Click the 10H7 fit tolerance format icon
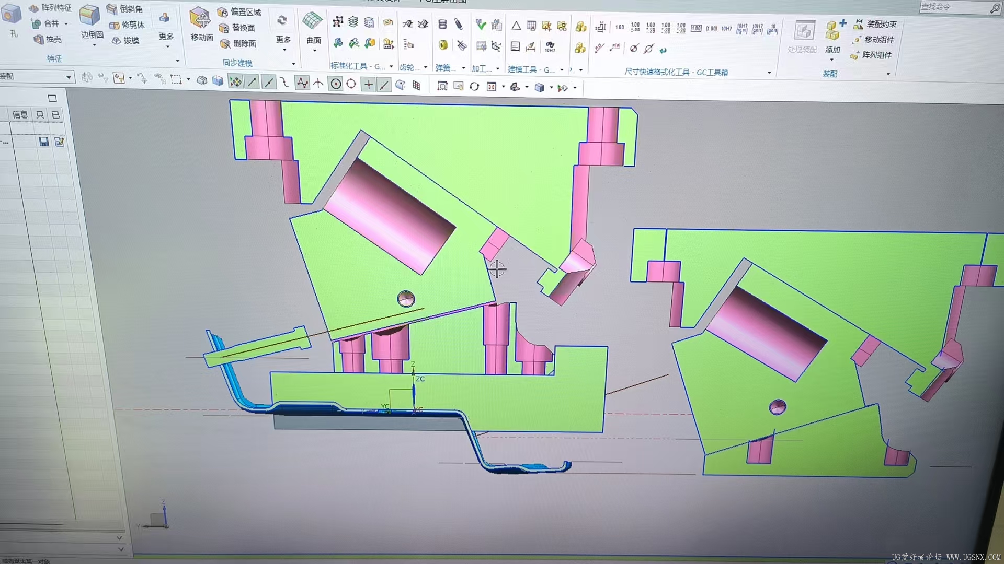 click(x=727, y=29)
